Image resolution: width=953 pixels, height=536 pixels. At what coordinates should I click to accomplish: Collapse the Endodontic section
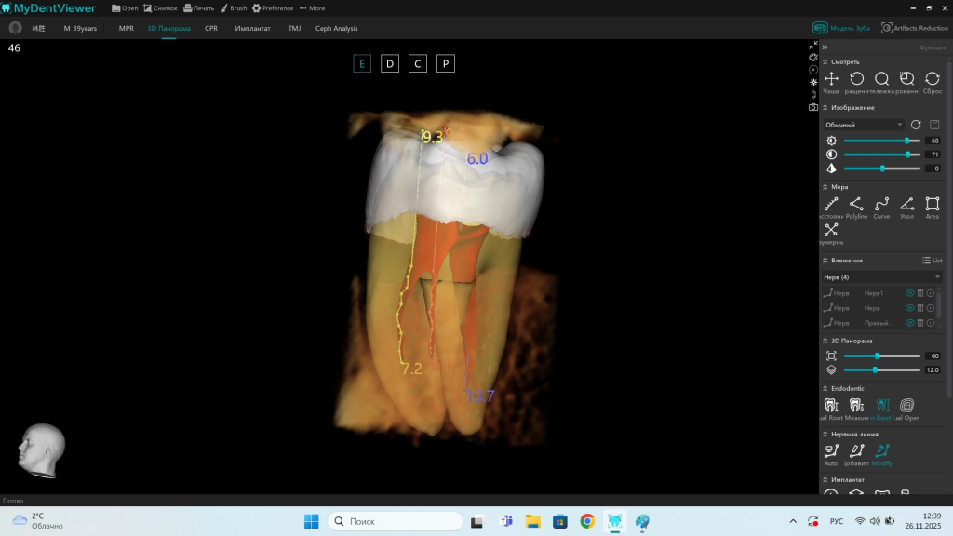click(825, 388)
